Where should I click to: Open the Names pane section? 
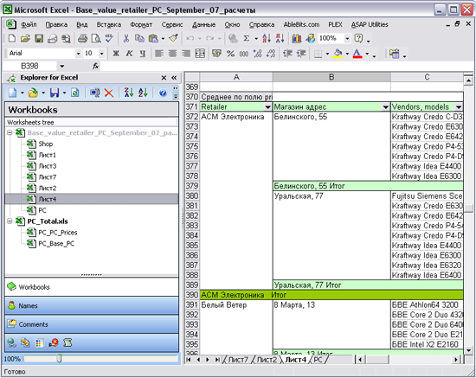tap(92, 306)
